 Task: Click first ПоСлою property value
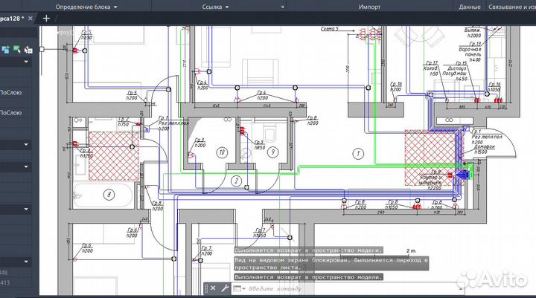point(10,92)
